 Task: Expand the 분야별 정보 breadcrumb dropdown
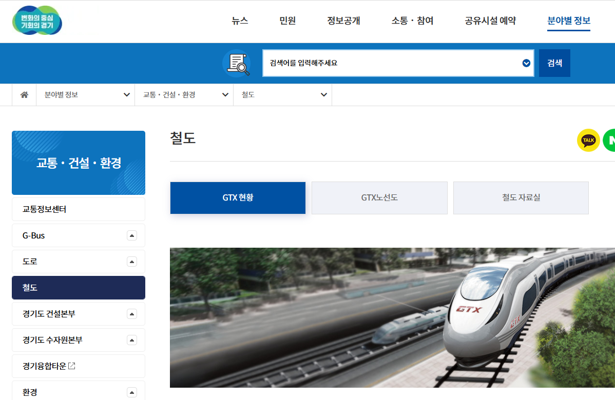click(126, 94)
